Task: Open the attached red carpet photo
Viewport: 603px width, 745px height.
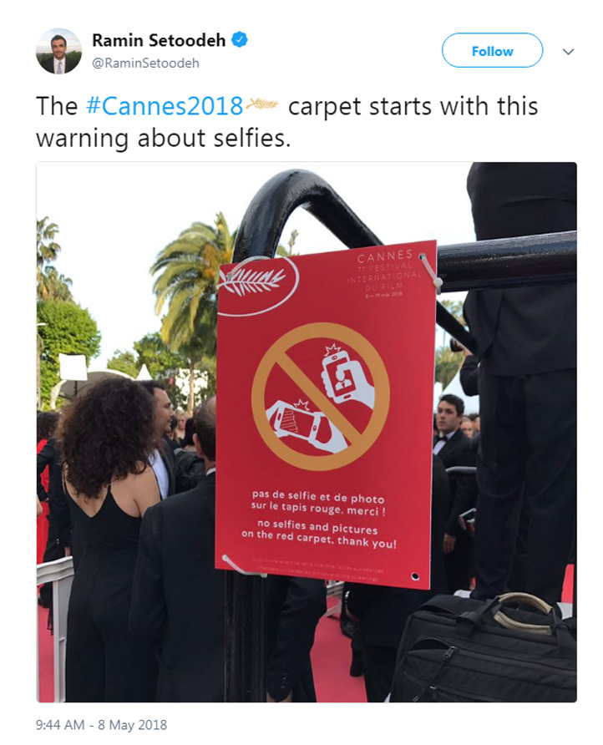Action: (x=307, y=432)
